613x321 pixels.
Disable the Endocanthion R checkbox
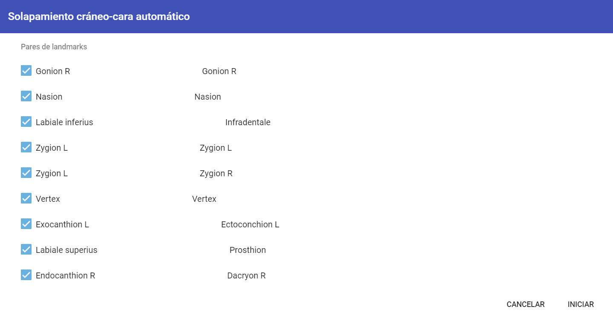[x=26, y=275]
